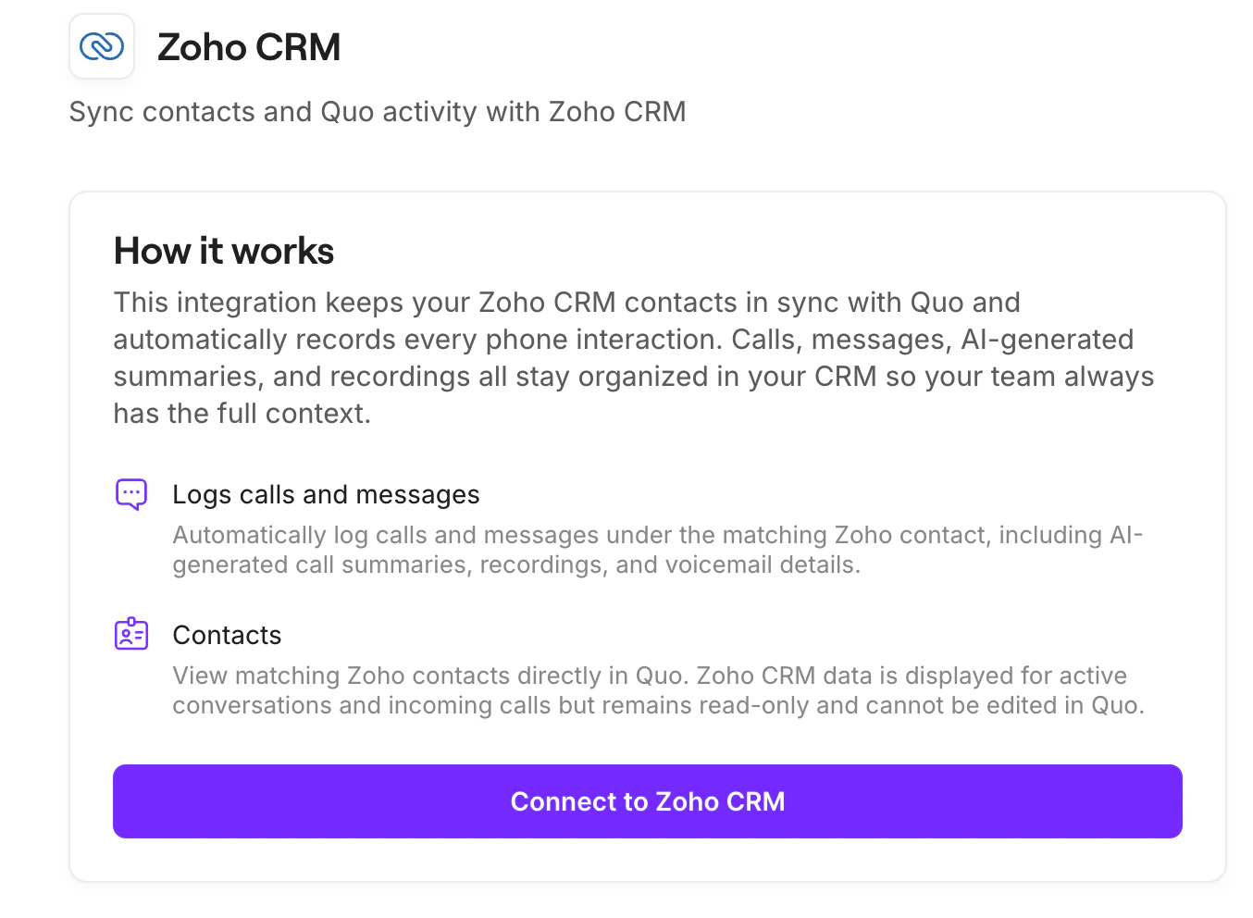Click the How it works heading
The height and width of the screenshot is (918, 1253).
pyautogui.click(x=223, y=250)
